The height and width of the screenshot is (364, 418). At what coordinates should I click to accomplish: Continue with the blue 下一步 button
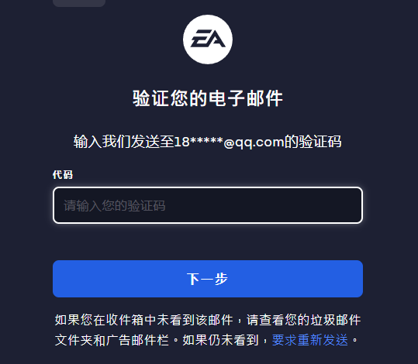pos(208,279)
